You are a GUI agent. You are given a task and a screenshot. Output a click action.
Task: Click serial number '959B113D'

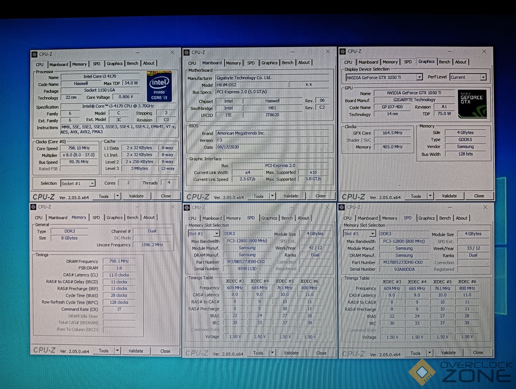click(247, 269)
